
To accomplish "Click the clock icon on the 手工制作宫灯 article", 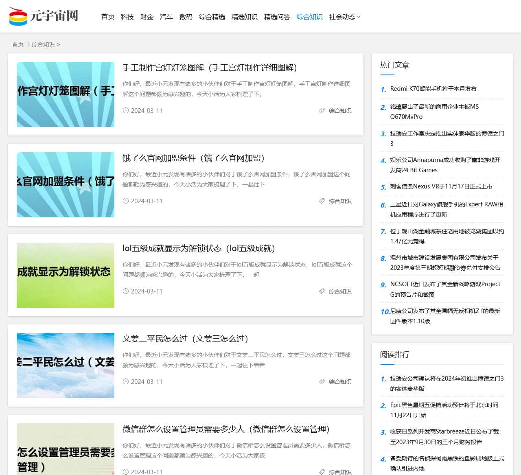I will click(126, 110).
